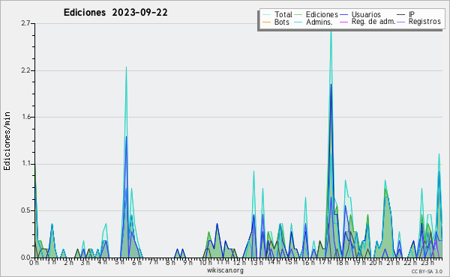Screen dimensions: 450x277
Task: Select the "Ediciones" legend label
Action: tap(322, 14)
